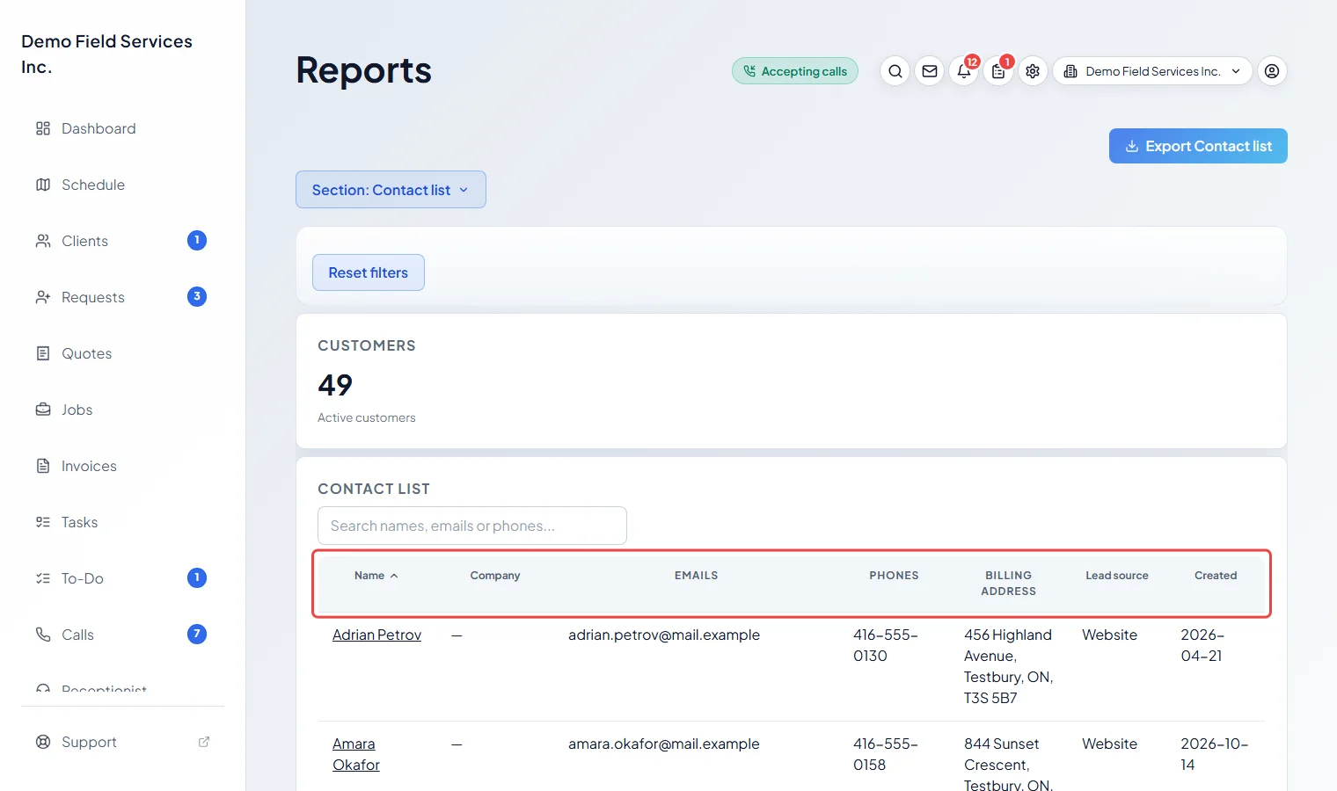Expand the Section: Contact list dropdown
The height and width of the screenshot is (791, 1337).
[391, 190]
